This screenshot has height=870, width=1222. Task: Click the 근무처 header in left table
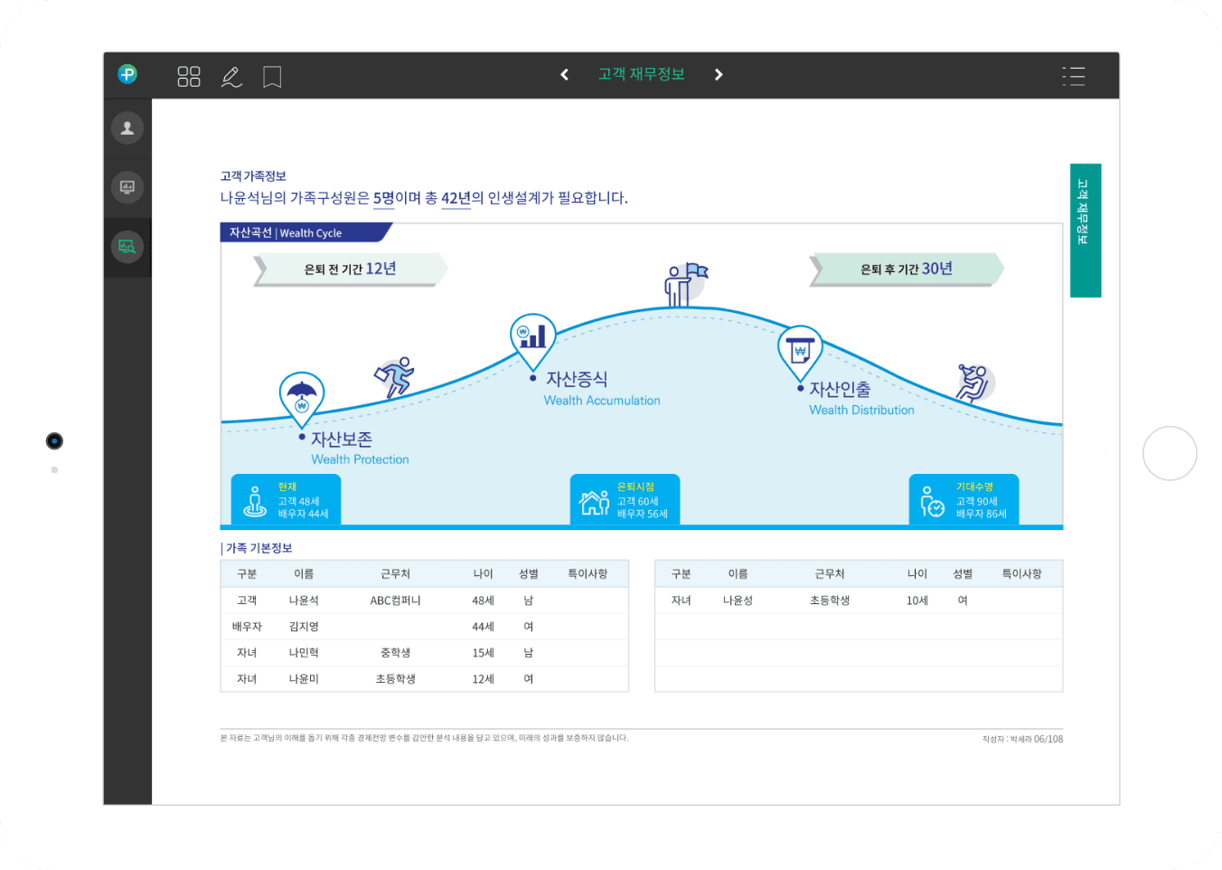pos(396,574)
